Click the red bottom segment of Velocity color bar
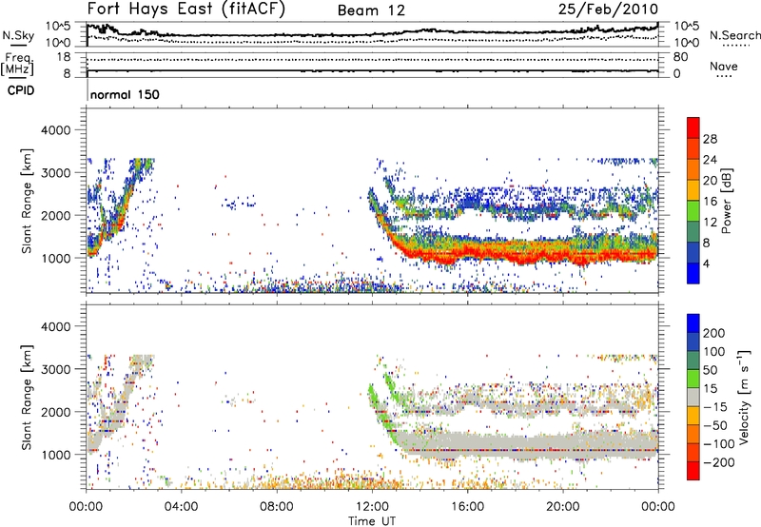Viewport: 761px width, 527px height. (x=693, y=471)
